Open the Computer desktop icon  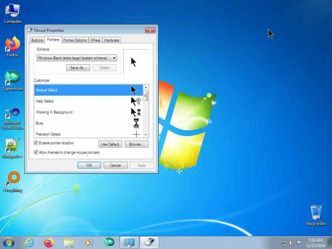tap(13, 13)
